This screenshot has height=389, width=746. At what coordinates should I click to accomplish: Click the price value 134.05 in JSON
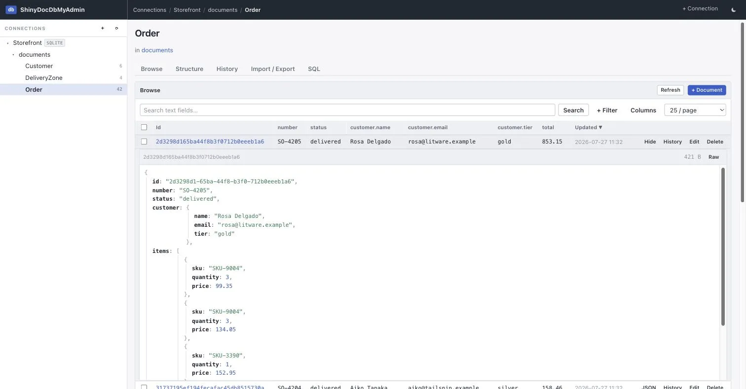click(x=225, y=329)
